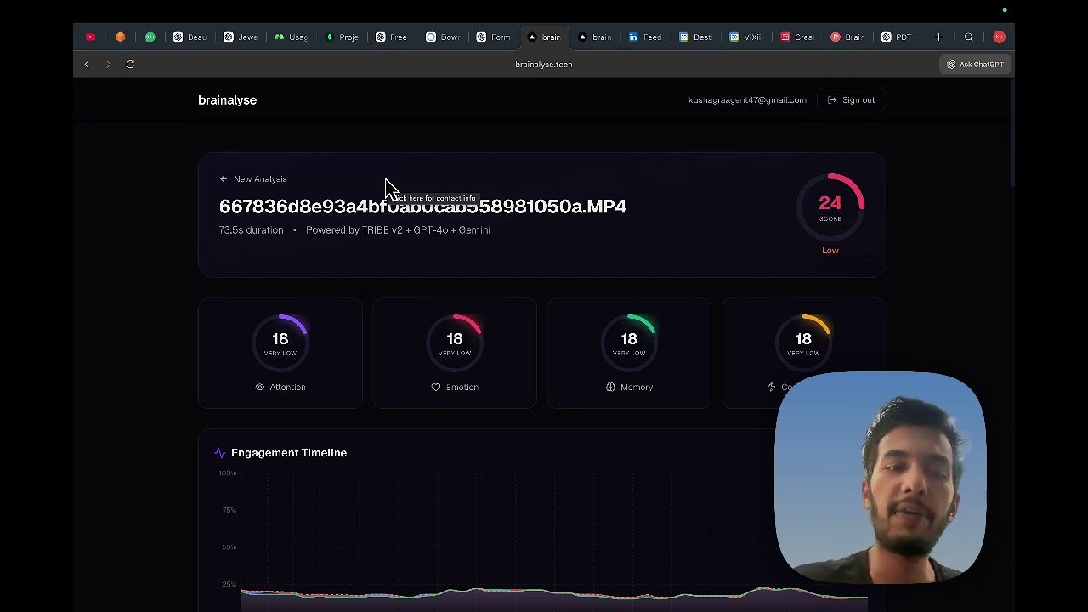Click 'Powered by TRIBE v2 + GPT-4o + Gemini'
1088x612 pixels.
click(398, 229)
